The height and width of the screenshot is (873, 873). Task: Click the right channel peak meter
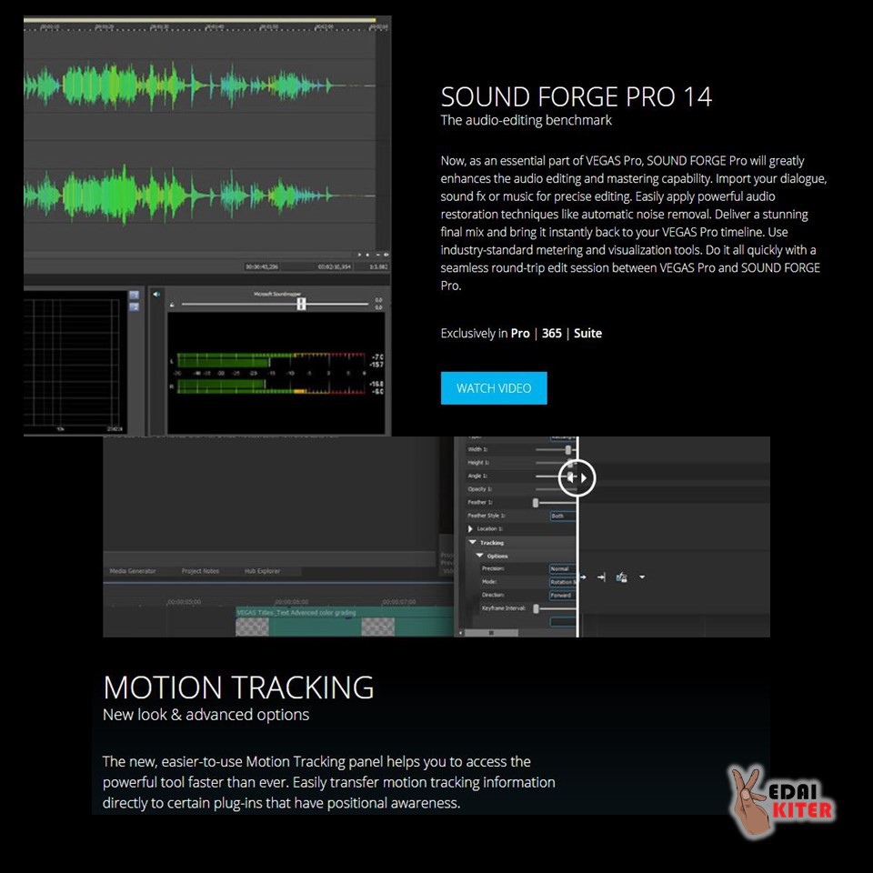[x=271, y=386]
